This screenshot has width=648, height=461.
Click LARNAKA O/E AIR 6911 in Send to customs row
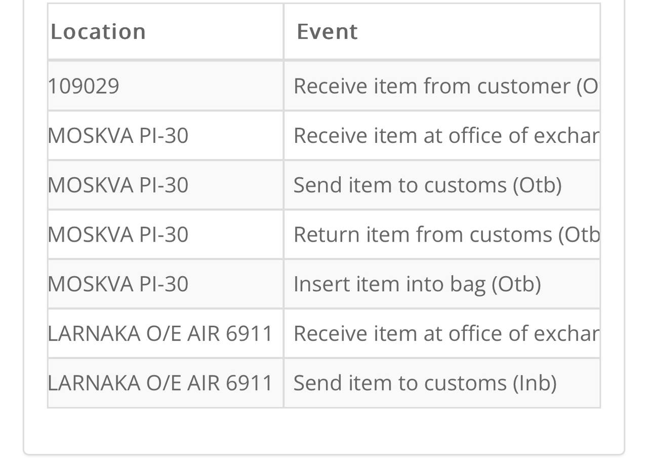pyautogui.click(x=160, y=382)
